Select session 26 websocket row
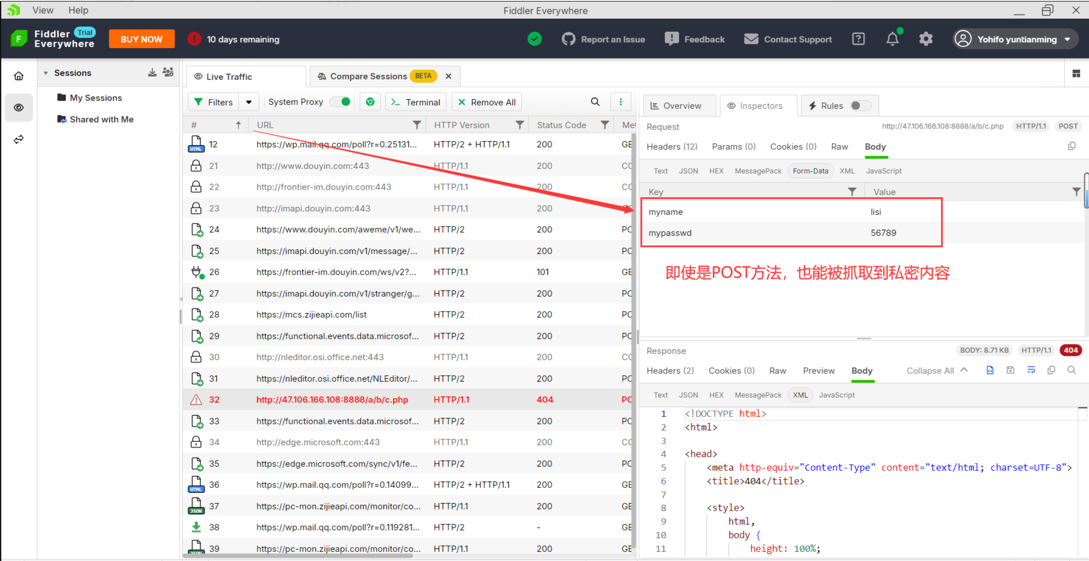This screenshot has height=561, width=1089. point(408,272)
